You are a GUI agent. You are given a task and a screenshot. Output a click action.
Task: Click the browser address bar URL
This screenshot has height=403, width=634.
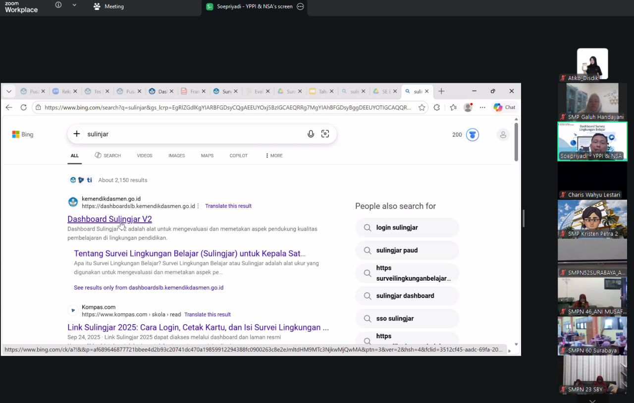pyautogui.click(x=227, y=107)
